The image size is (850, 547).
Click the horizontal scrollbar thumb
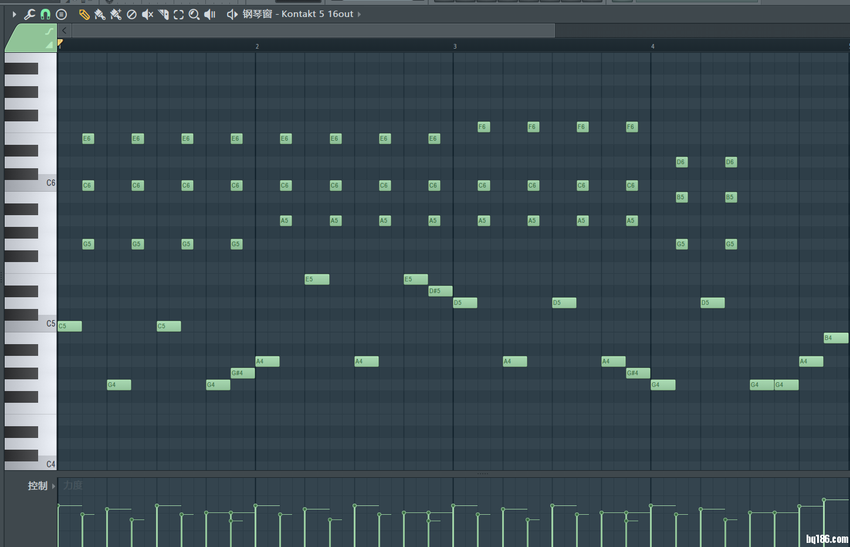click(313, 30)
